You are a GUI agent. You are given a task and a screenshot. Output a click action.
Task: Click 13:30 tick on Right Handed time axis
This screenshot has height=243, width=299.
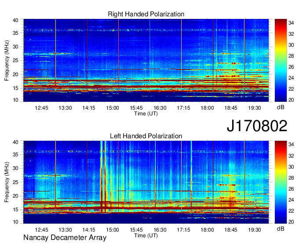(65, 108)
